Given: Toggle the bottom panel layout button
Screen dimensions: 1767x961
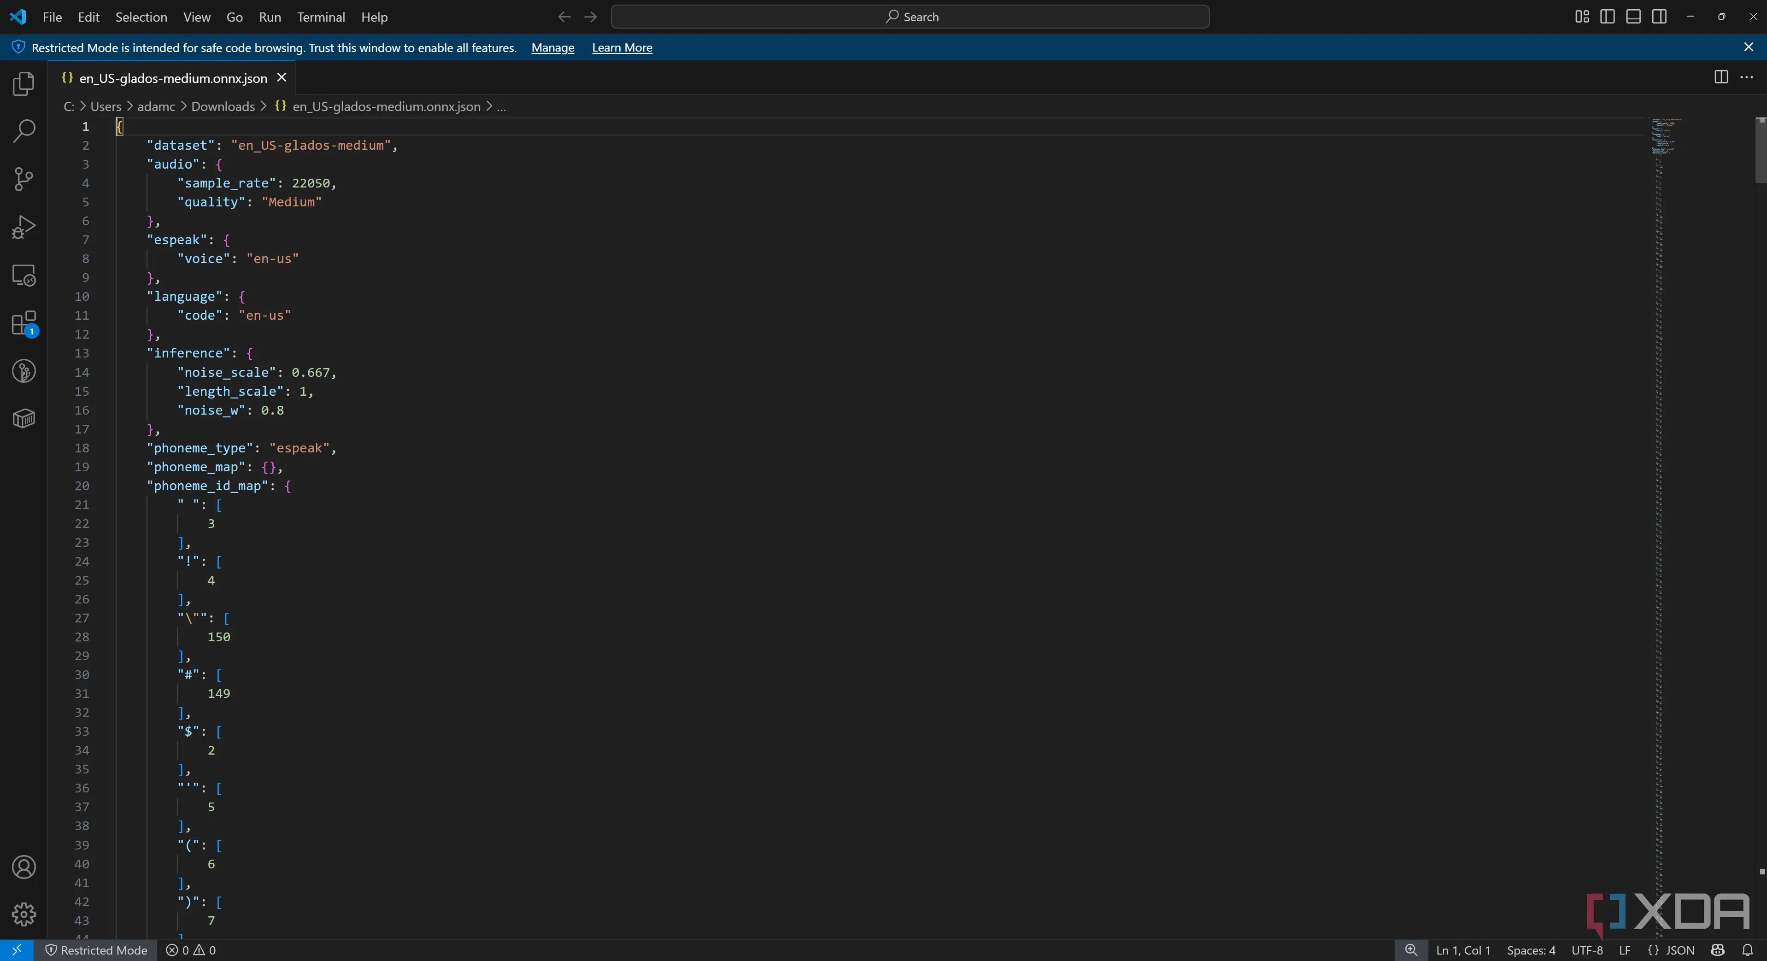Looking at the screenshot, I should [1633, 17].
